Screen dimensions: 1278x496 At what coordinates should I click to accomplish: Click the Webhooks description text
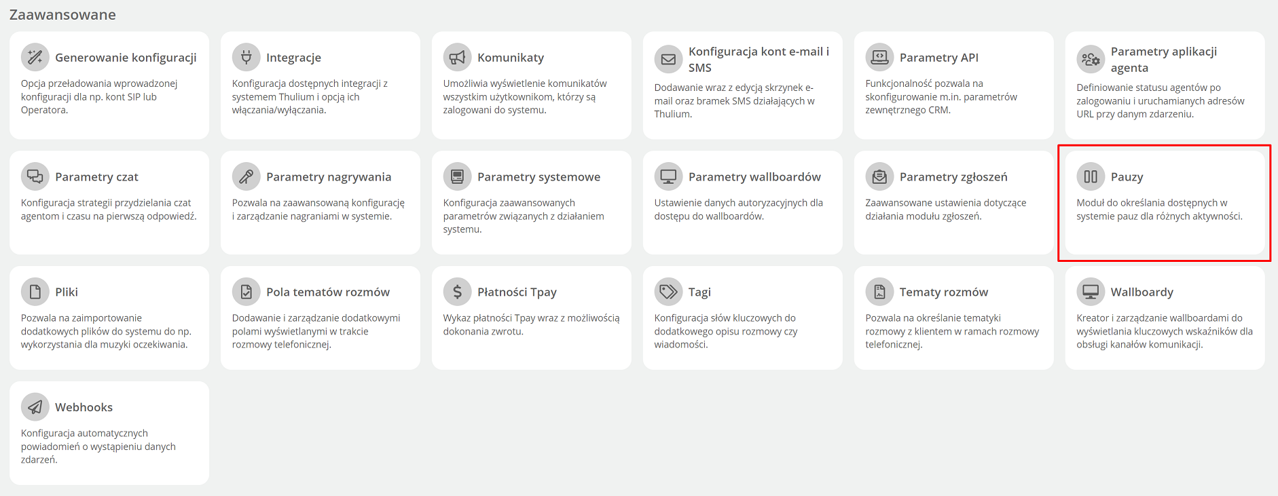tap(98, 446)
